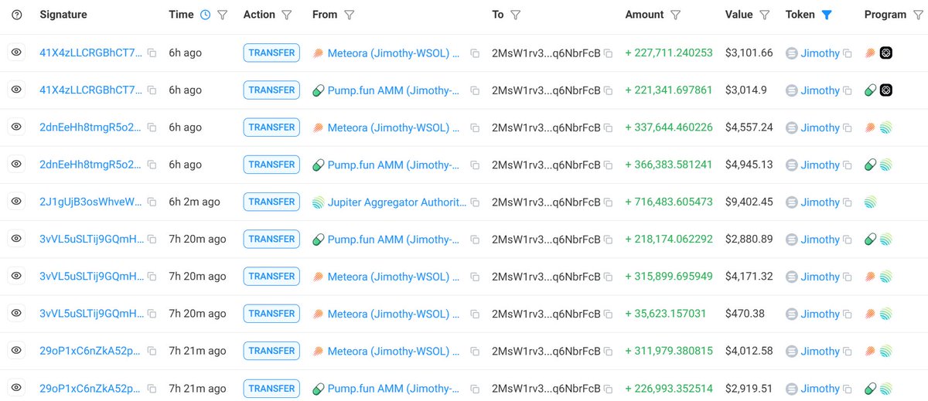Click the Pump.fun pill program icon in the $4,945.13 row

point(871,165)
